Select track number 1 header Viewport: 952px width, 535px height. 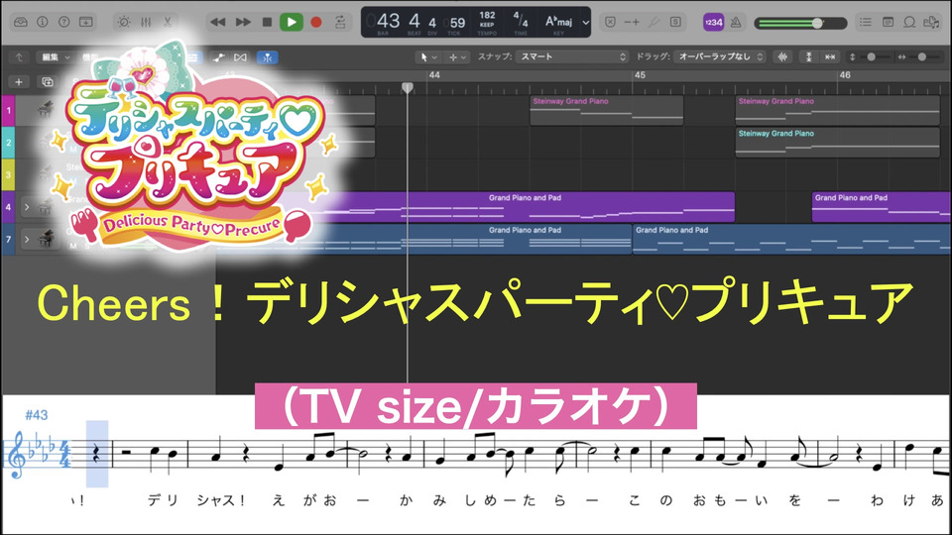coord(8,110)
